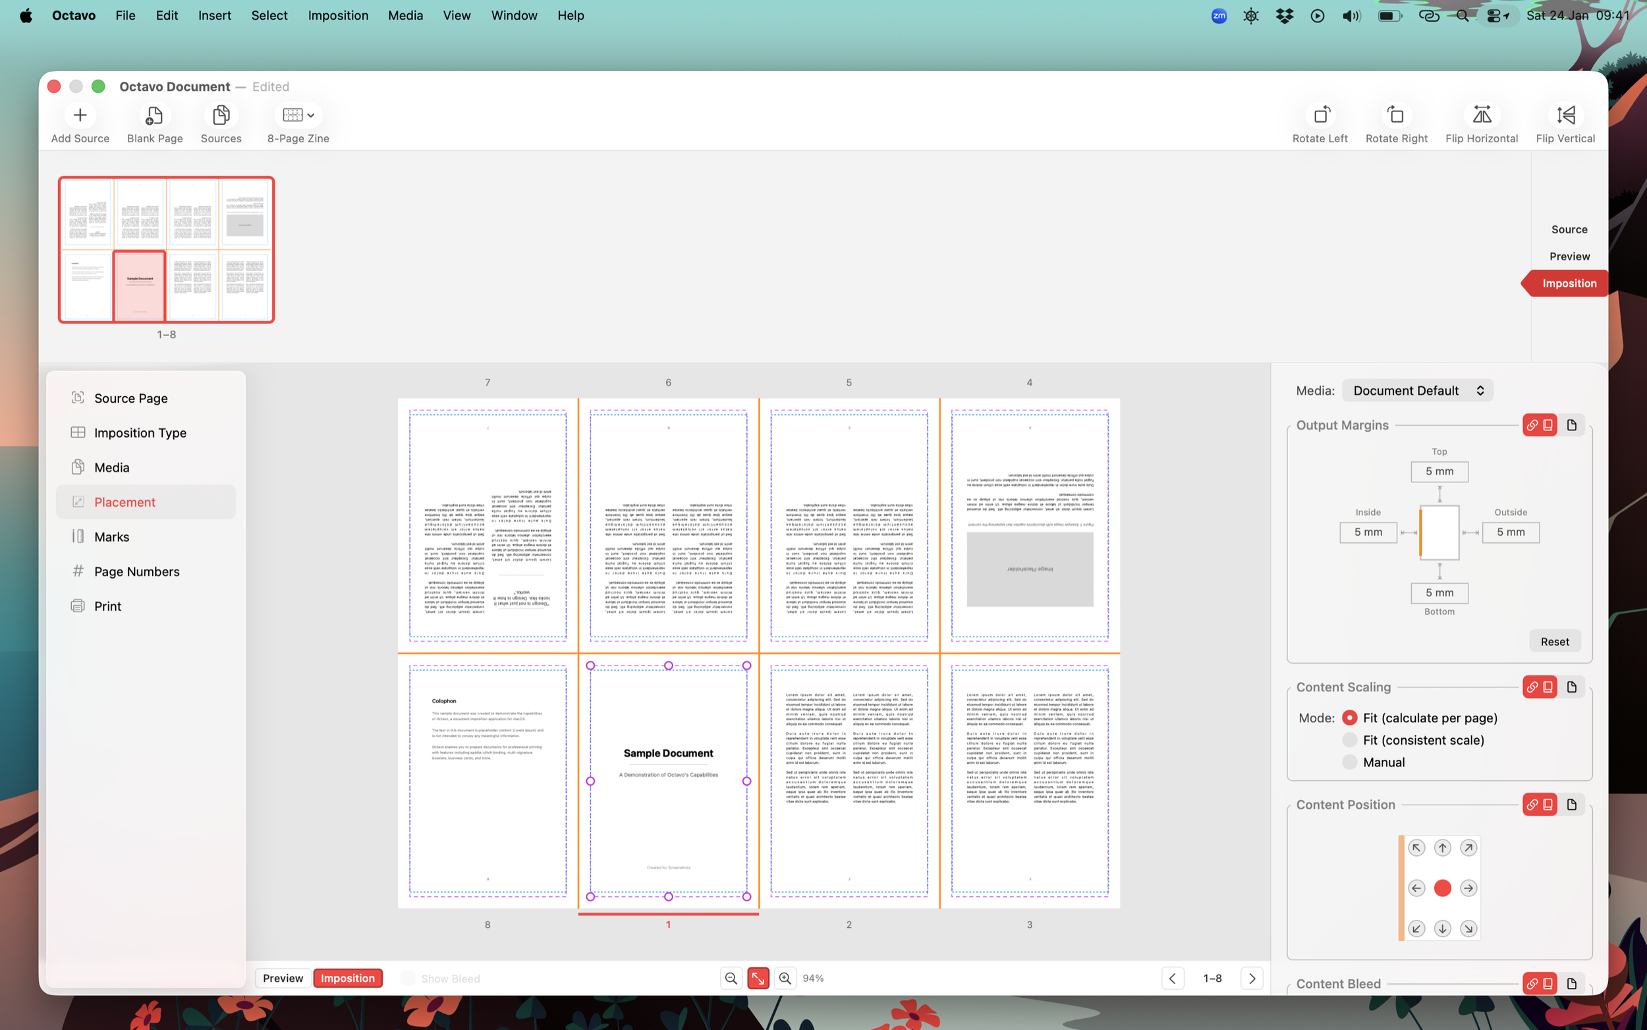Open the Imposition menu
This screenshot has height=1030, width=1647.
339,15
